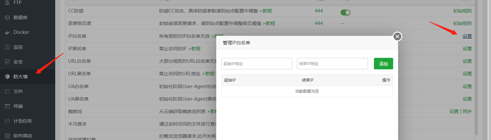Click 同步 for 蜘蛛池
This screenshot has width=491, height=140.
tap(467, 111)
